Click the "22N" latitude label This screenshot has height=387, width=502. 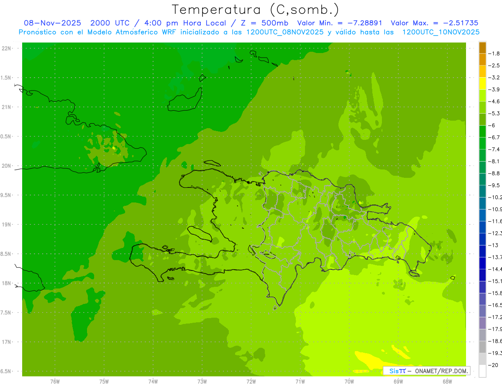pos(7,48)
